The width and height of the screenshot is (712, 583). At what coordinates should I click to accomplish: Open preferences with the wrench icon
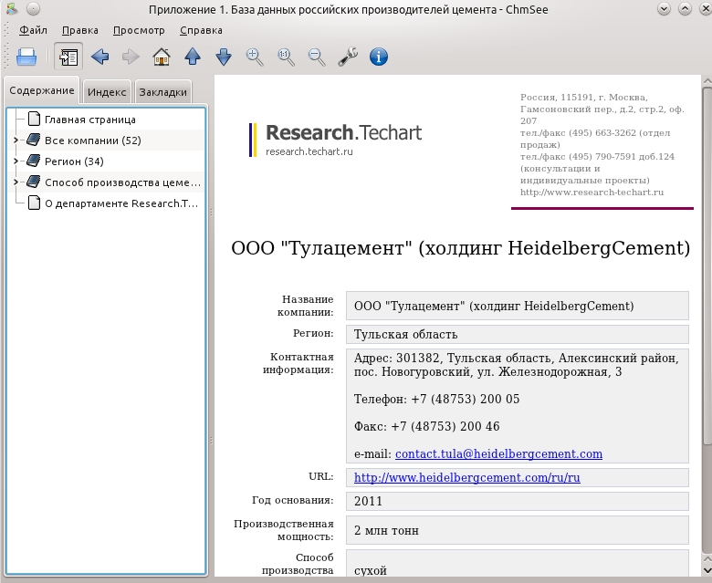348,57
